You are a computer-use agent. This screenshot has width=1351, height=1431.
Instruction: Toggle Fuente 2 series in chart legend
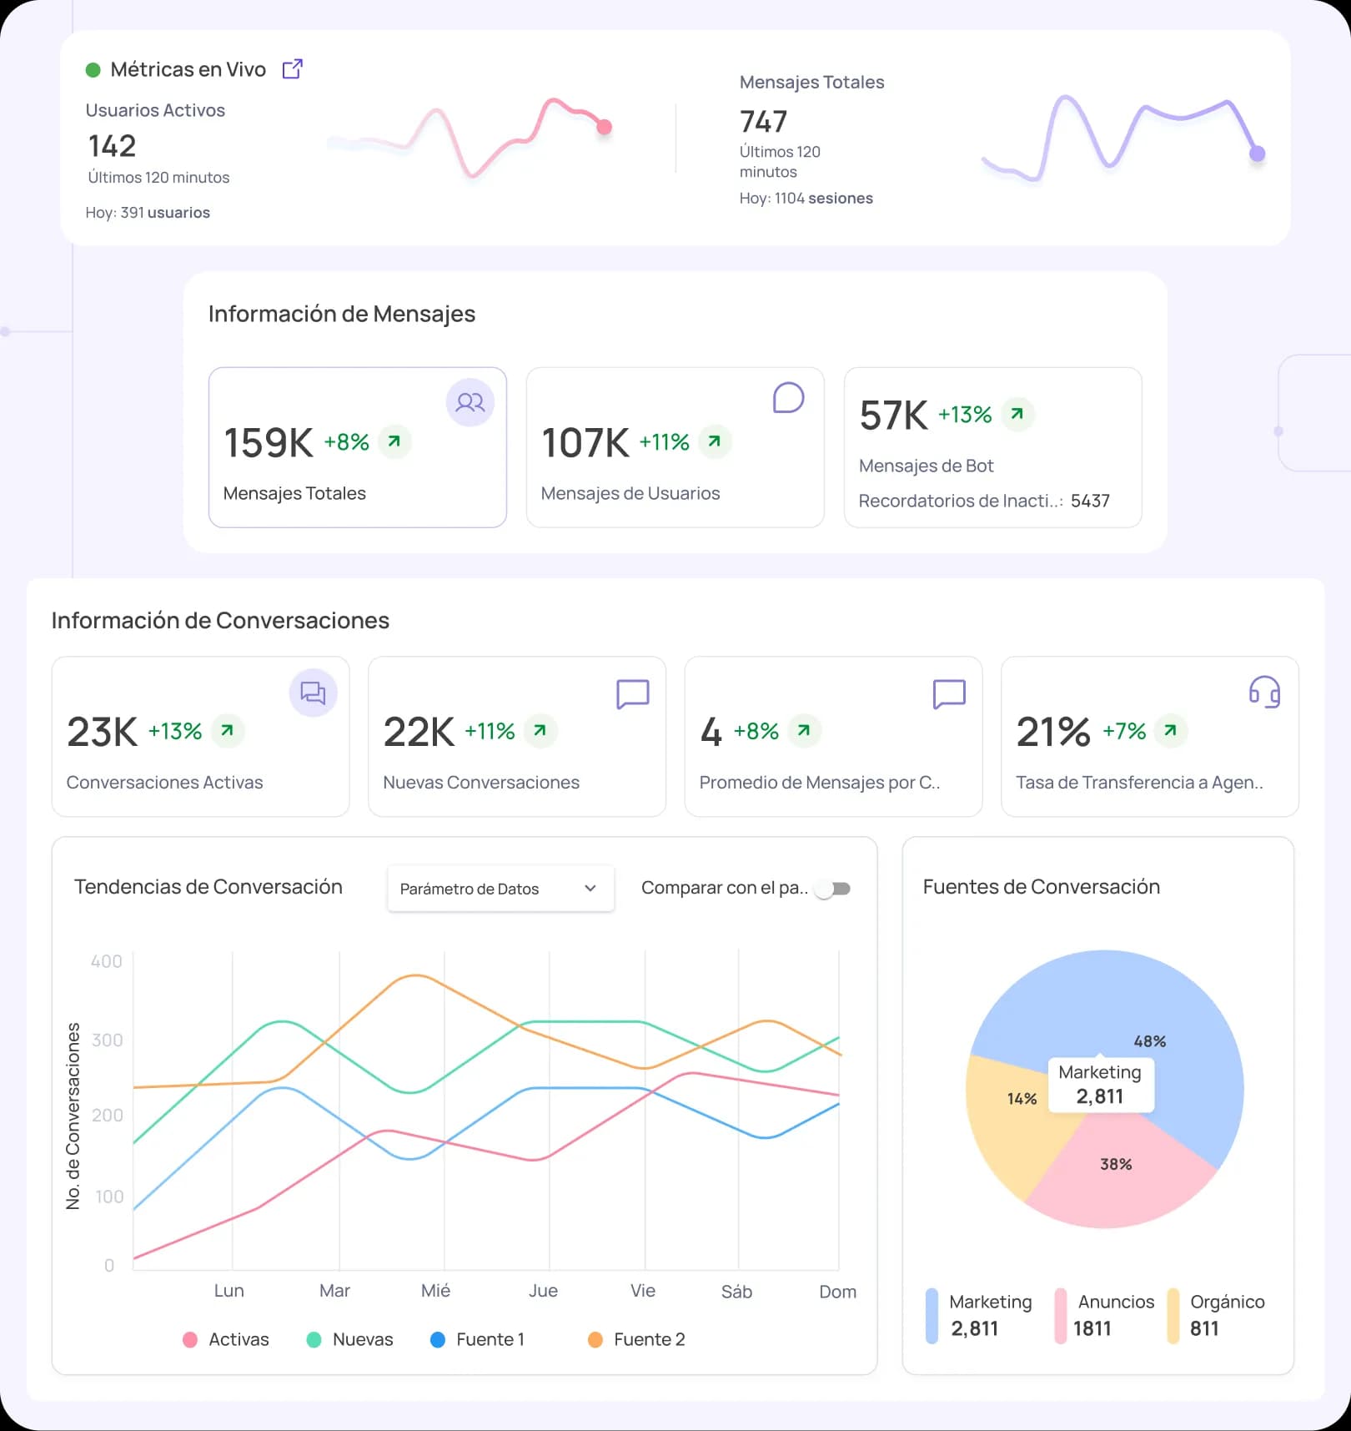click(x=637, y=1339)
